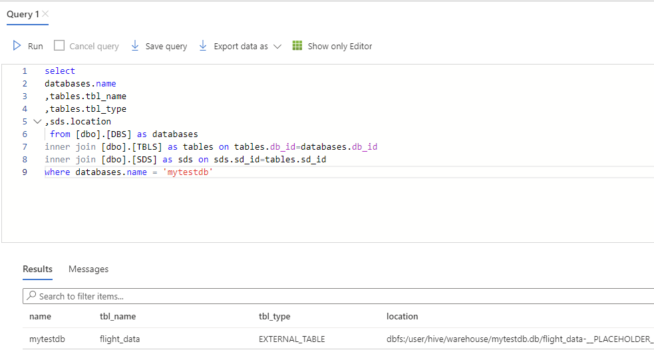
Task: Click the search magnifier icon in filter box
Action: point(31,296)
